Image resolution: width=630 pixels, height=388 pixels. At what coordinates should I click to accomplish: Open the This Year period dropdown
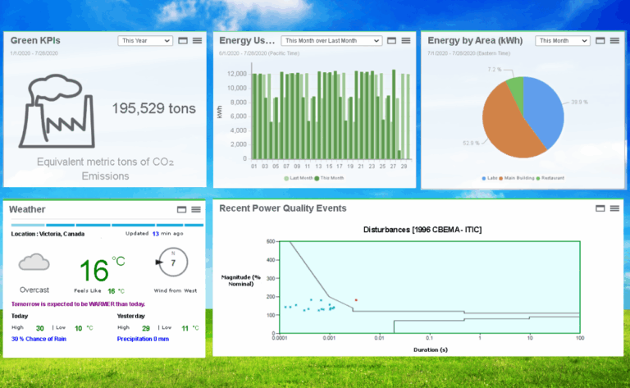point(145,40)
